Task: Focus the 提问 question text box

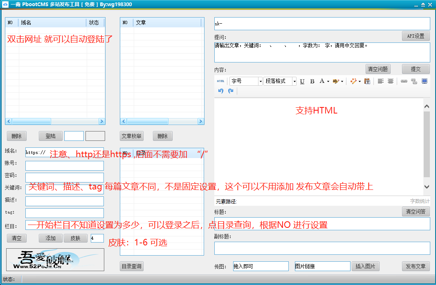Action: pos(322,52)
